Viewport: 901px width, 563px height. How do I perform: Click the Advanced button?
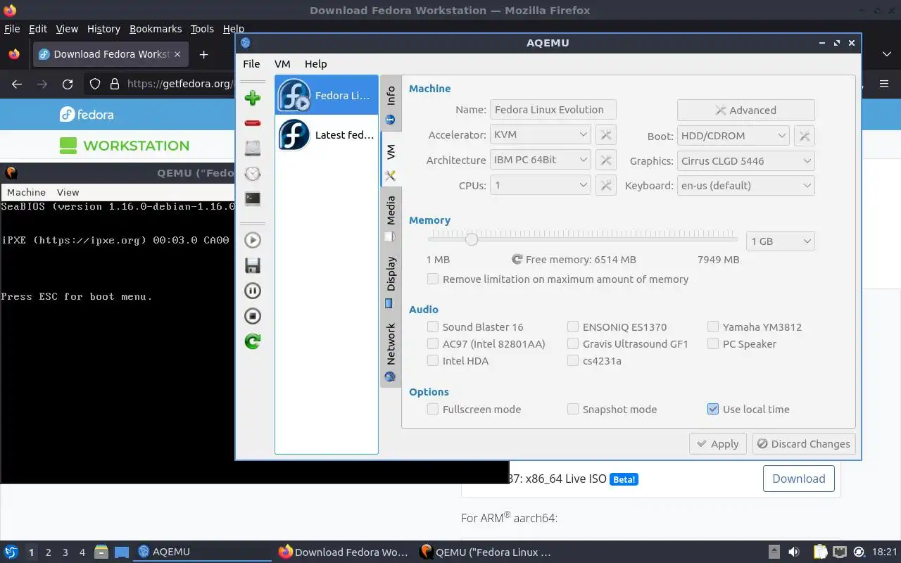click(x=746, y=110)
